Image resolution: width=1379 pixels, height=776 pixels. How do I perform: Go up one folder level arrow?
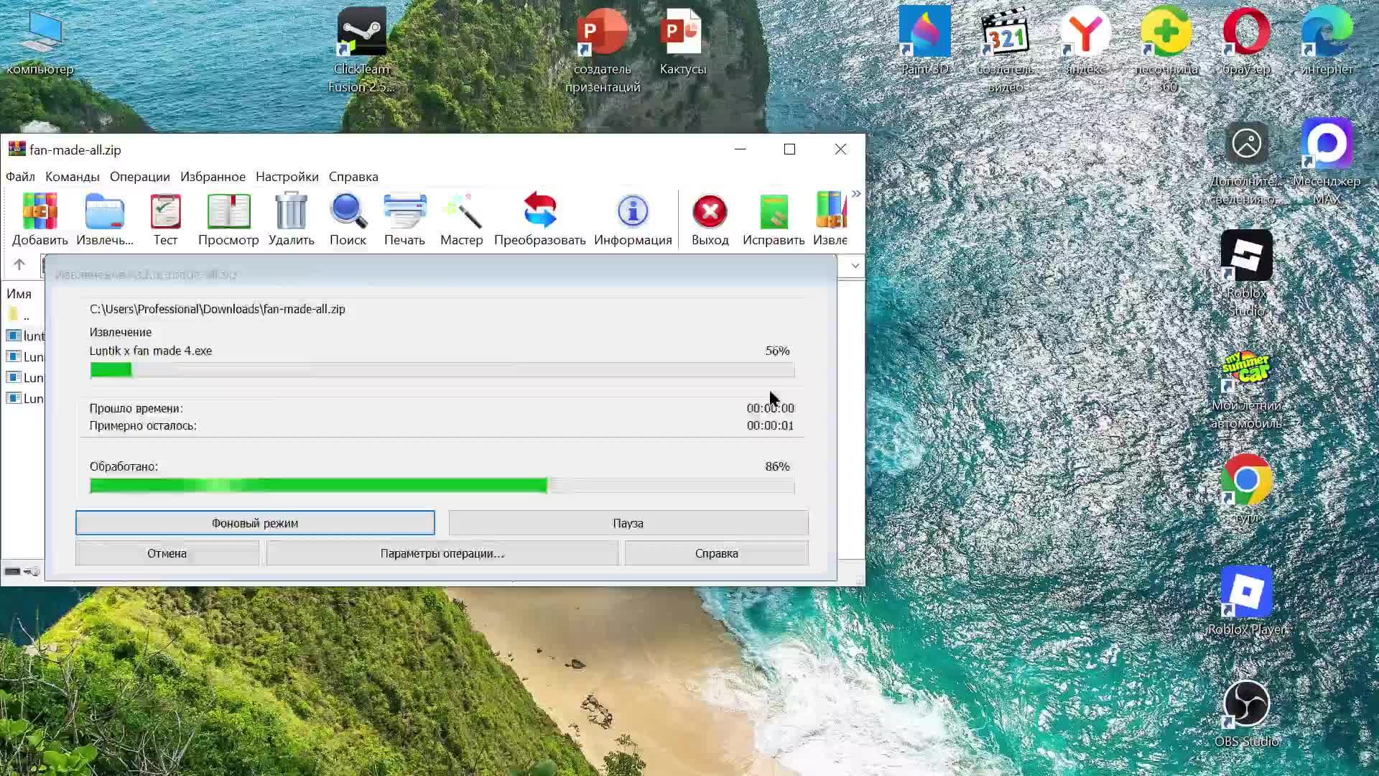click(19, 265)
